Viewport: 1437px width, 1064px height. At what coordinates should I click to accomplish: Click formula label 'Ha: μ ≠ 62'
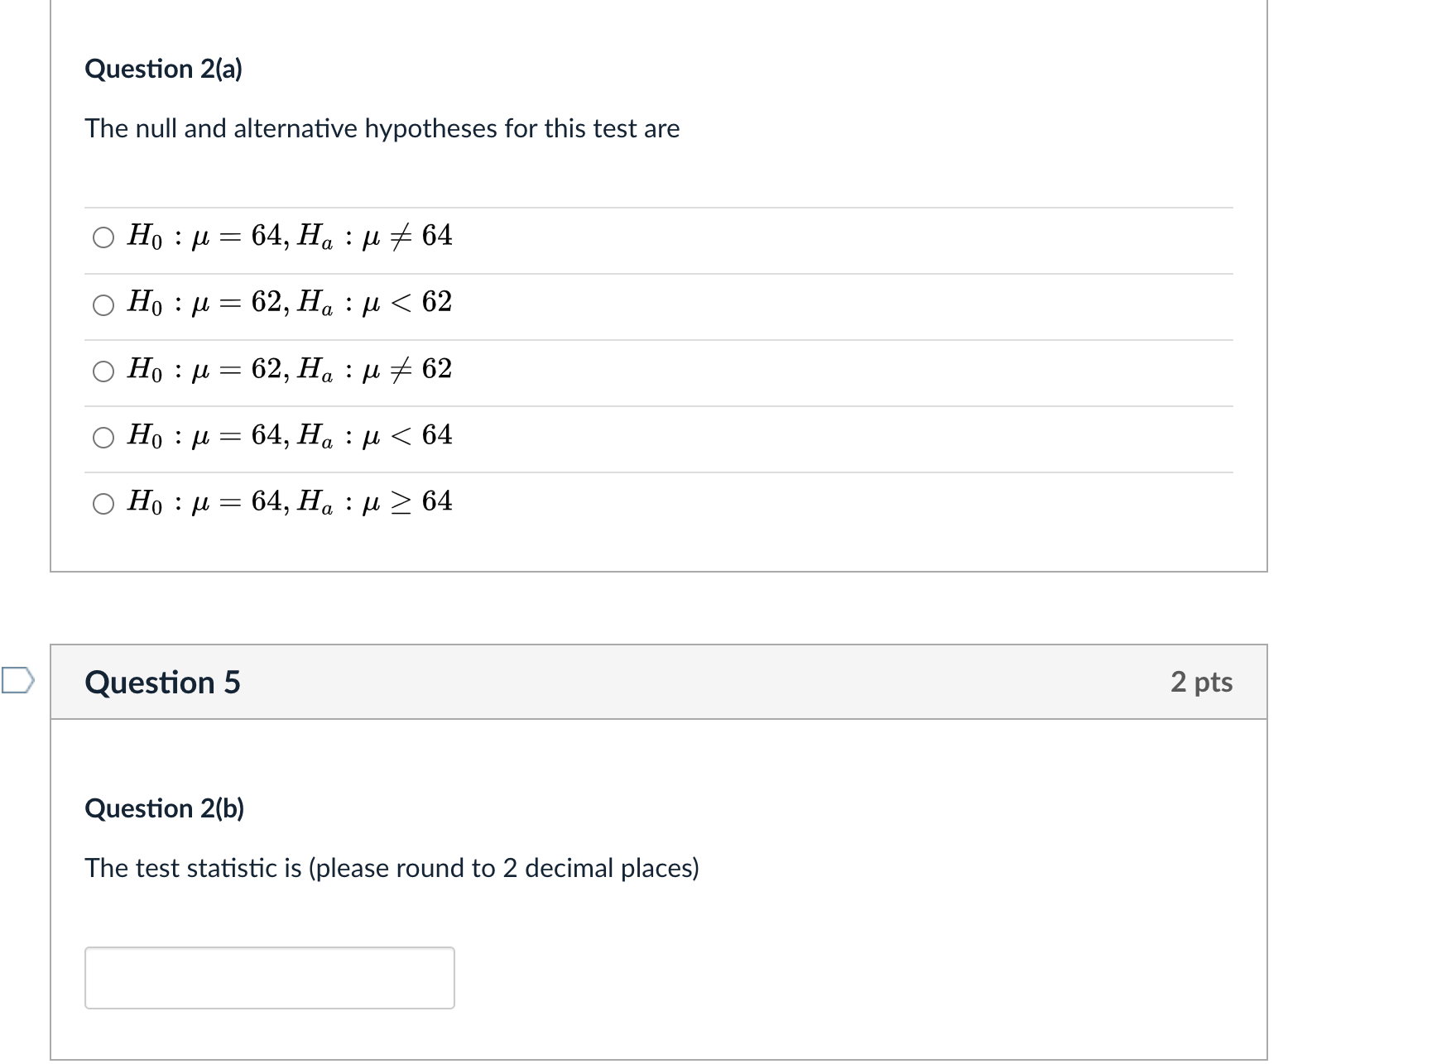click(374, 369)
